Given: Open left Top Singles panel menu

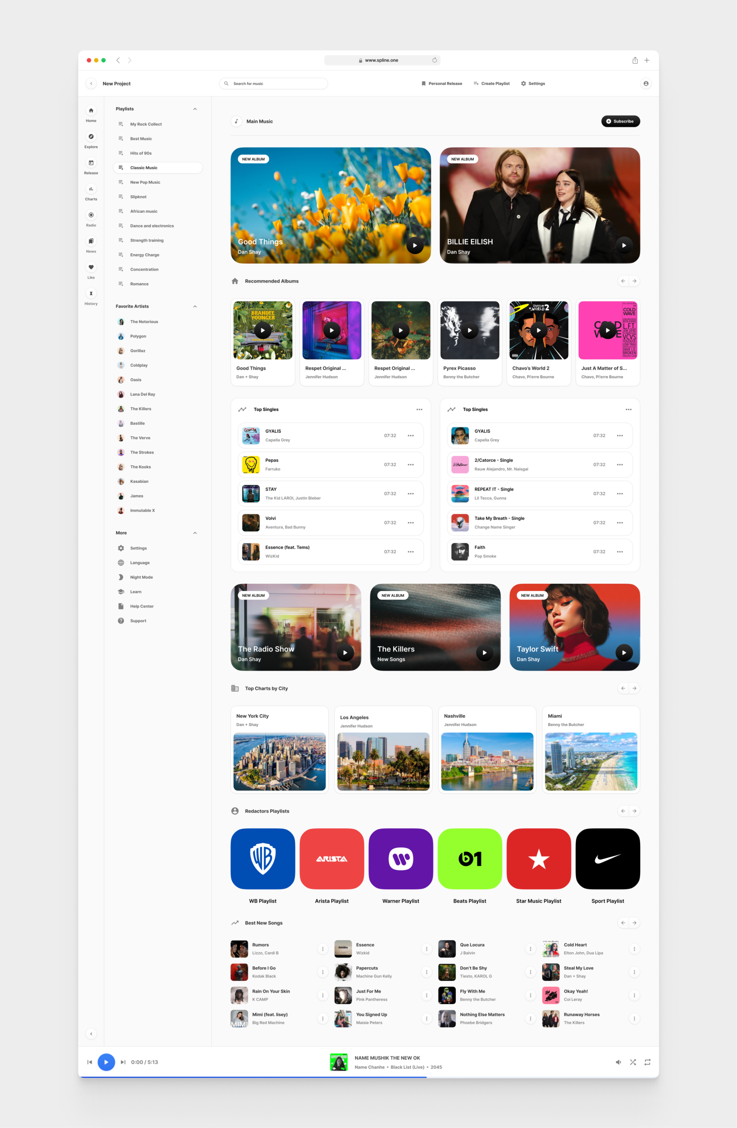Looking at the screenshot, I should click(419, 409).
